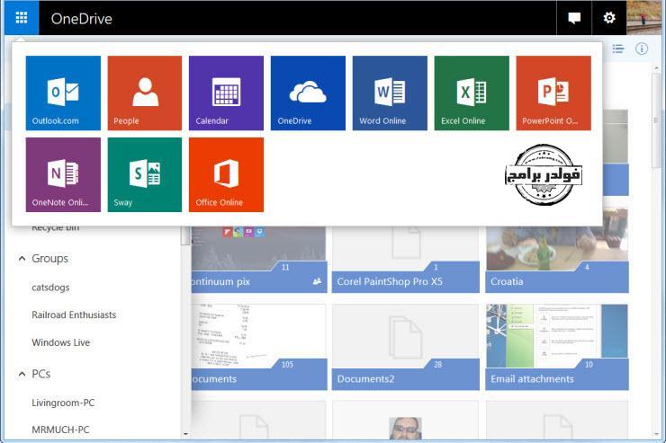Open the Documents2 folder

(406, 347)
